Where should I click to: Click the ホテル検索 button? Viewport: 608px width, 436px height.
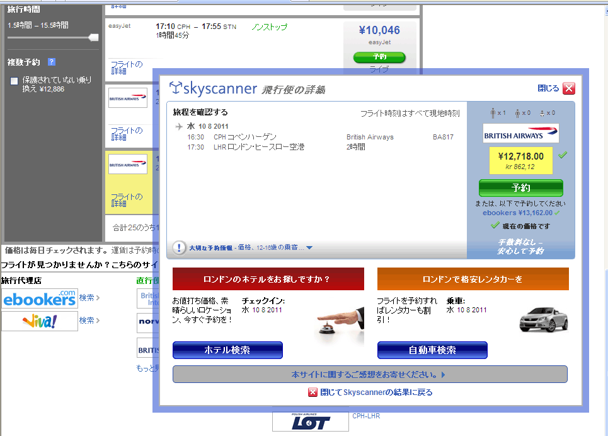click(227, 350)
